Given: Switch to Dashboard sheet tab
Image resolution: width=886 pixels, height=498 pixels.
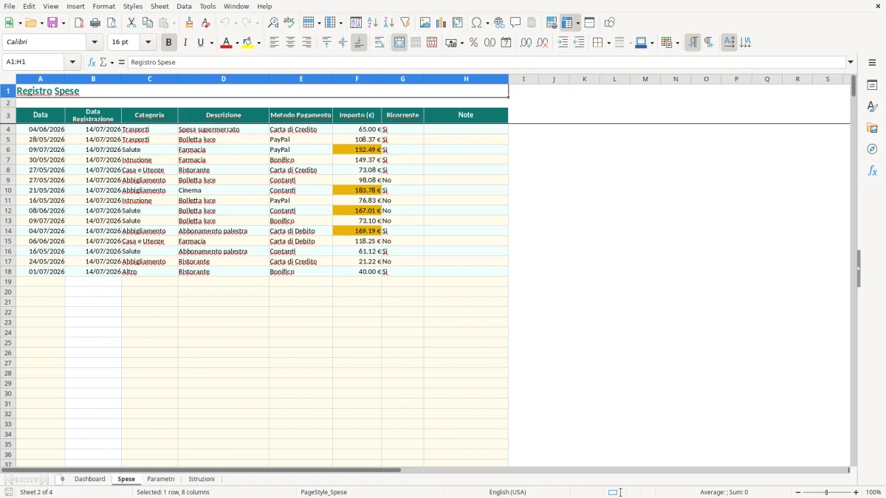Looking at the screenshot, I should coord(89,479).
